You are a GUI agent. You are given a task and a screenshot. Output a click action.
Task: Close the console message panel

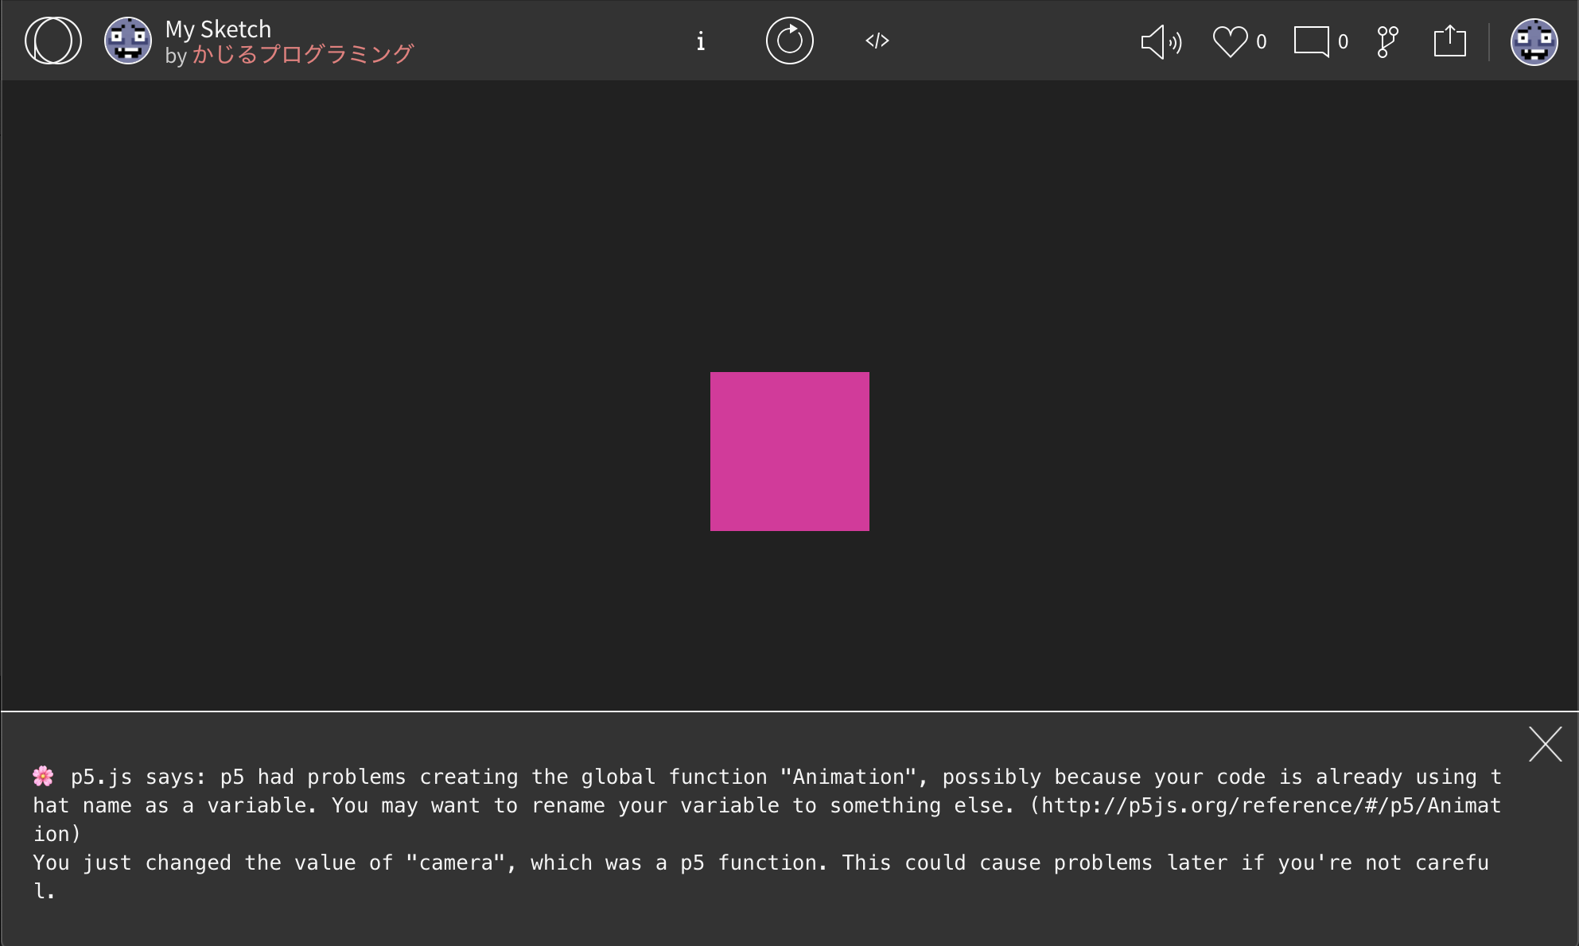point(1545,744)
